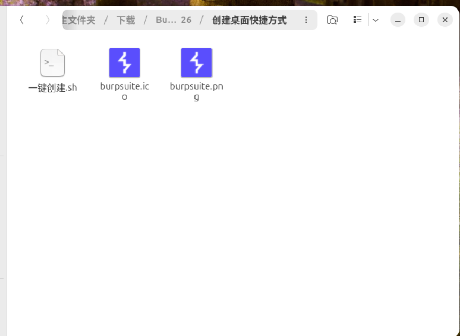
Task: Open the search folder icon button
Action: click(332, 20)
